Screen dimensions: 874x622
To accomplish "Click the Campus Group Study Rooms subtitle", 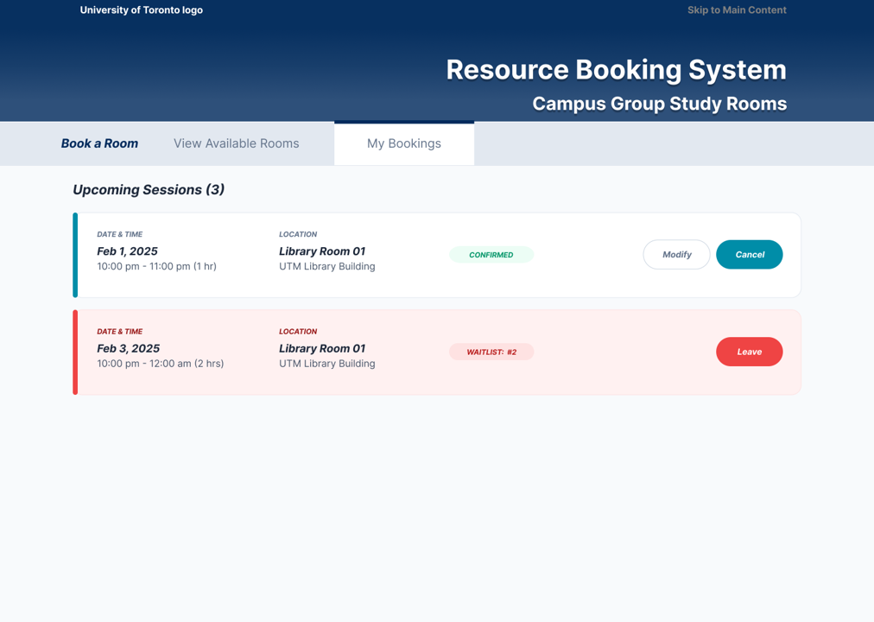I will click(659, 103).
